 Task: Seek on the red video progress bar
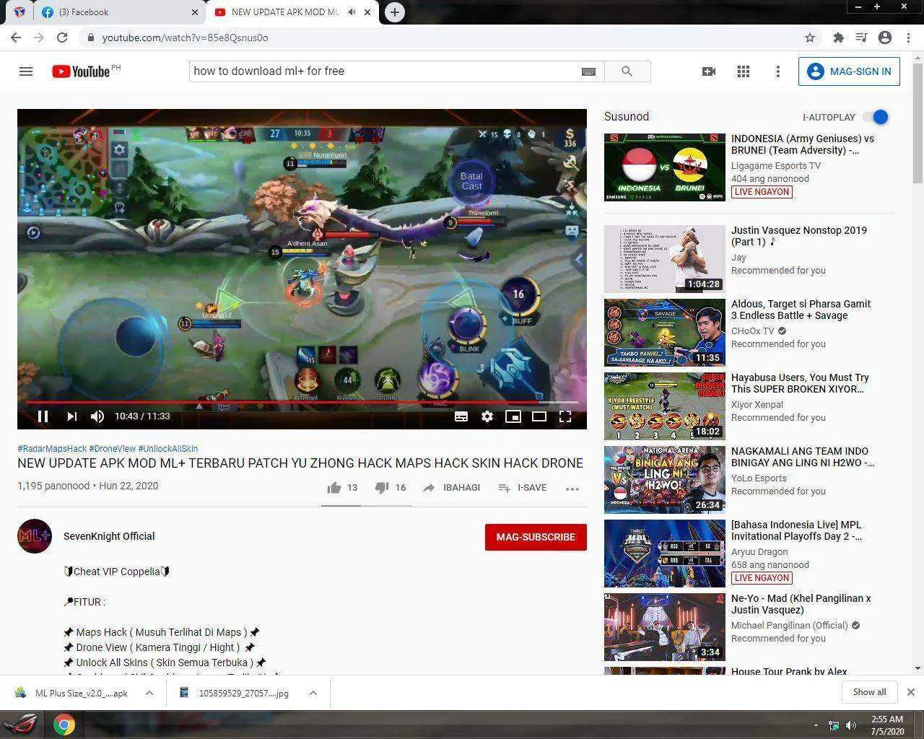pyautogui.click(x=302, y=401)
